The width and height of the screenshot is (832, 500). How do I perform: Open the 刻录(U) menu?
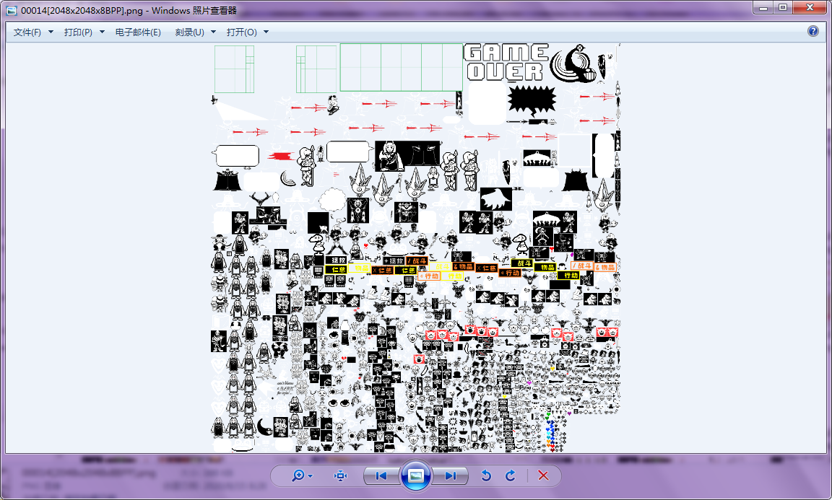tap(189, 32)
